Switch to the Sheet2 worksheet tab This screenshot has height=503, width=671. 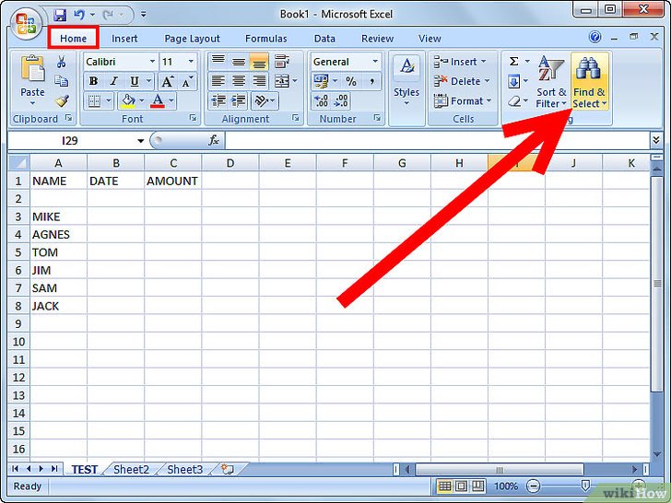pyautogui.click(x=132, y=470)
